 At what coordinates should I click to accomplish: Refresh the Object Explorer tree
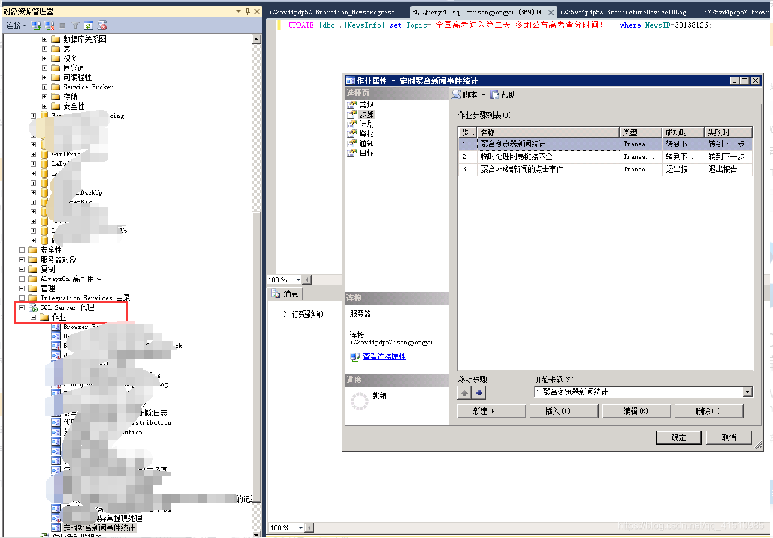[89, 25]
